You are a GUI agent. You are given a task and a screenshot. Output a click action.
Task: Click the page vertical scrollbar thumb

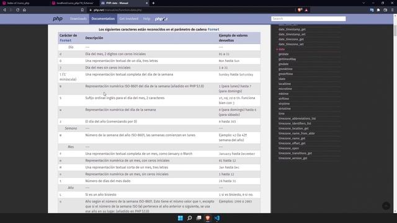tap(395, 30)
